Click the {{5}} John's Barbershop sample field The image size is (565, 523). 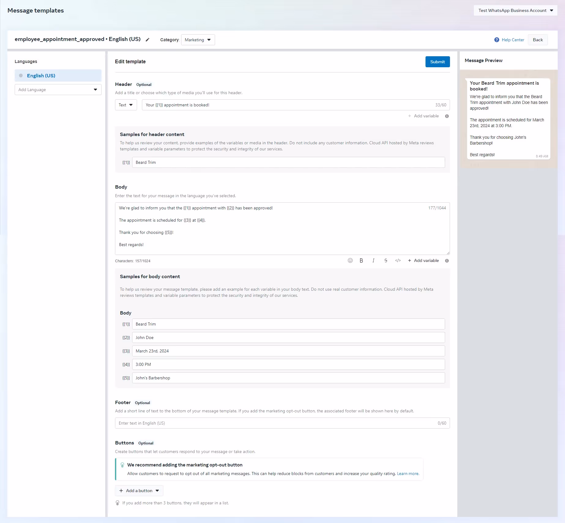click(x=288, y=378)
